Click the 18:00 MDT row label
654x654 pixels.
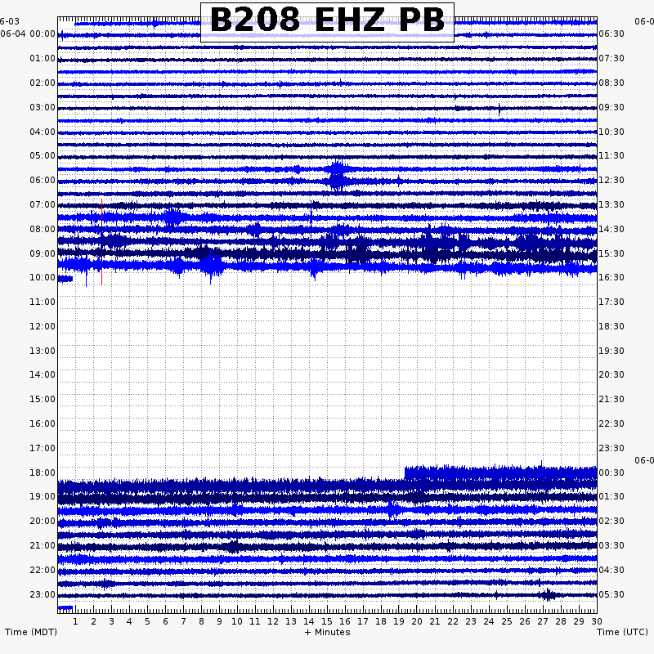[x=43, y=473]
